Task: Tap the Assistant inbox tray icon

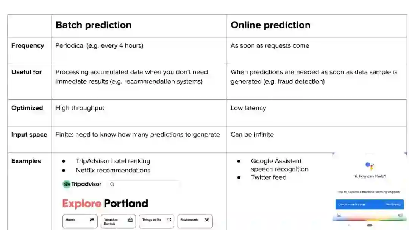Action: click(339, 215)
